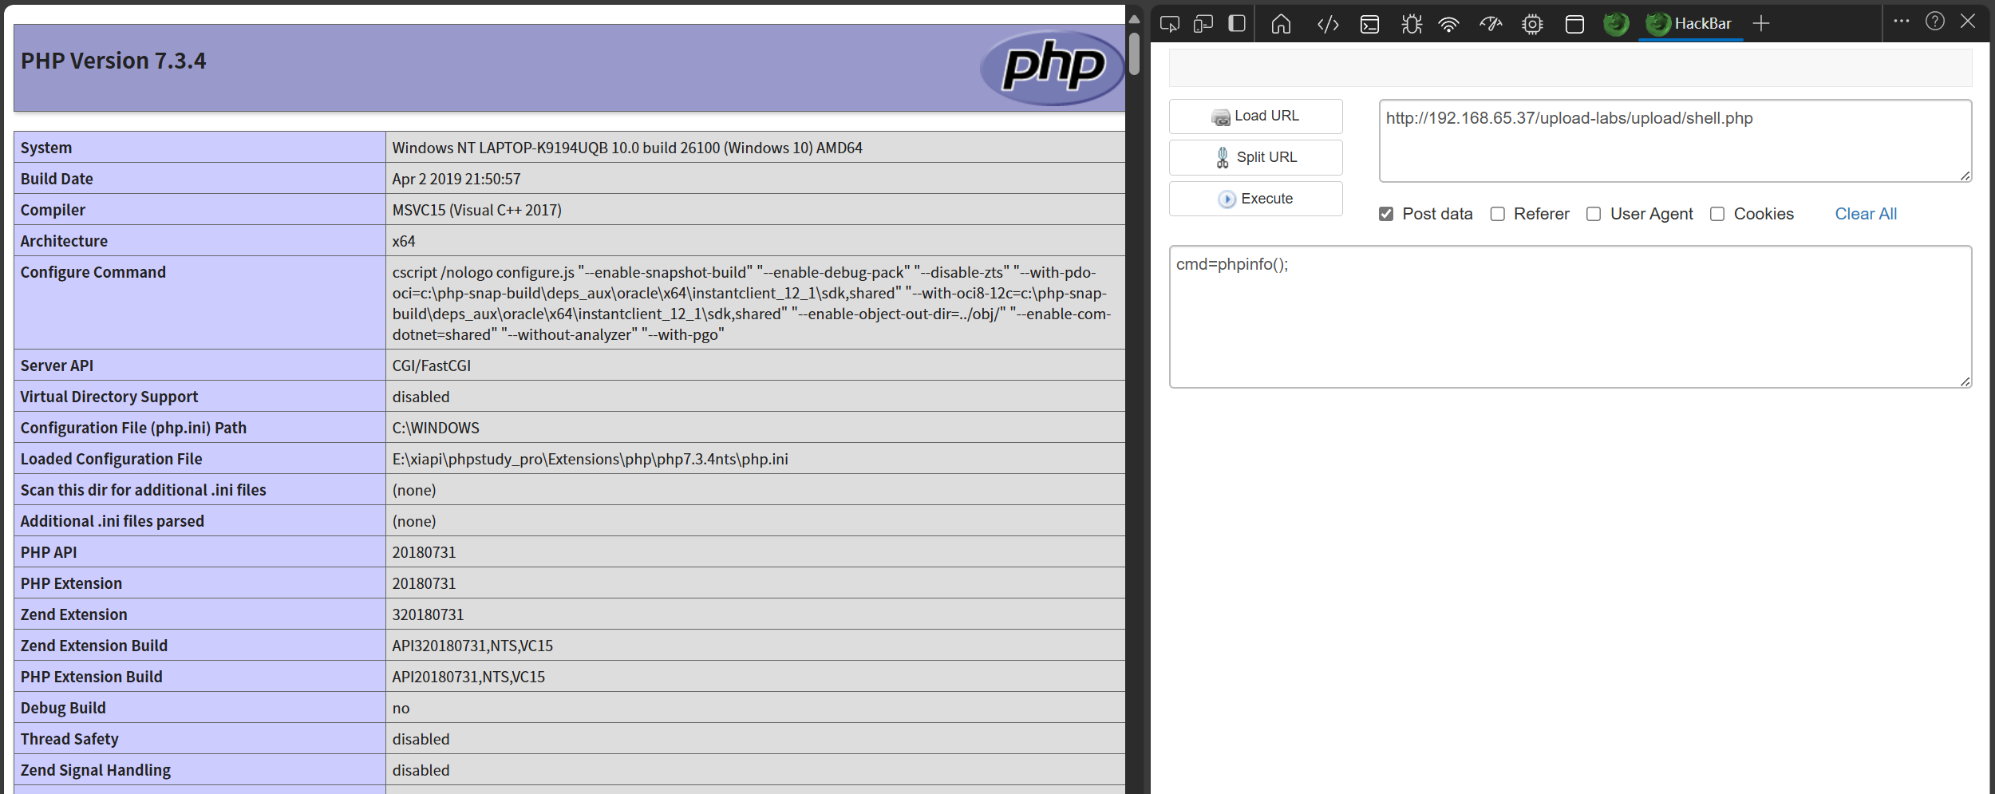Open the Memory panel chip icon
Screen dimensions: 1995x794
(x=1532, y=25)
